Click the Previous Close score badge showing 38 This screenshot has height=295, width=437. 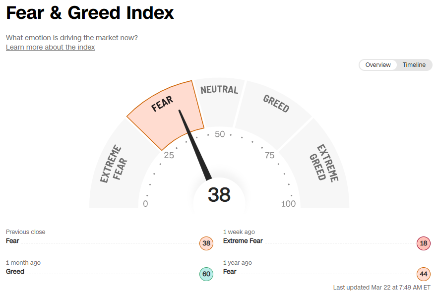[x=206, y=243]
